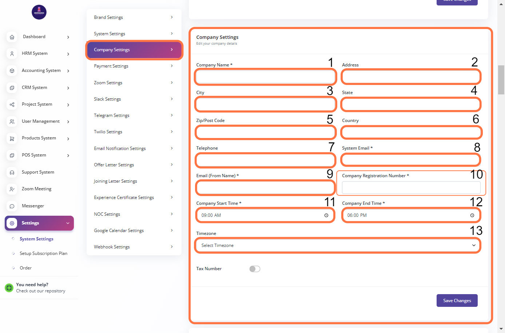Click the Save Changes button
Viewport: 505px width, 333px height.
pos(457,301)
